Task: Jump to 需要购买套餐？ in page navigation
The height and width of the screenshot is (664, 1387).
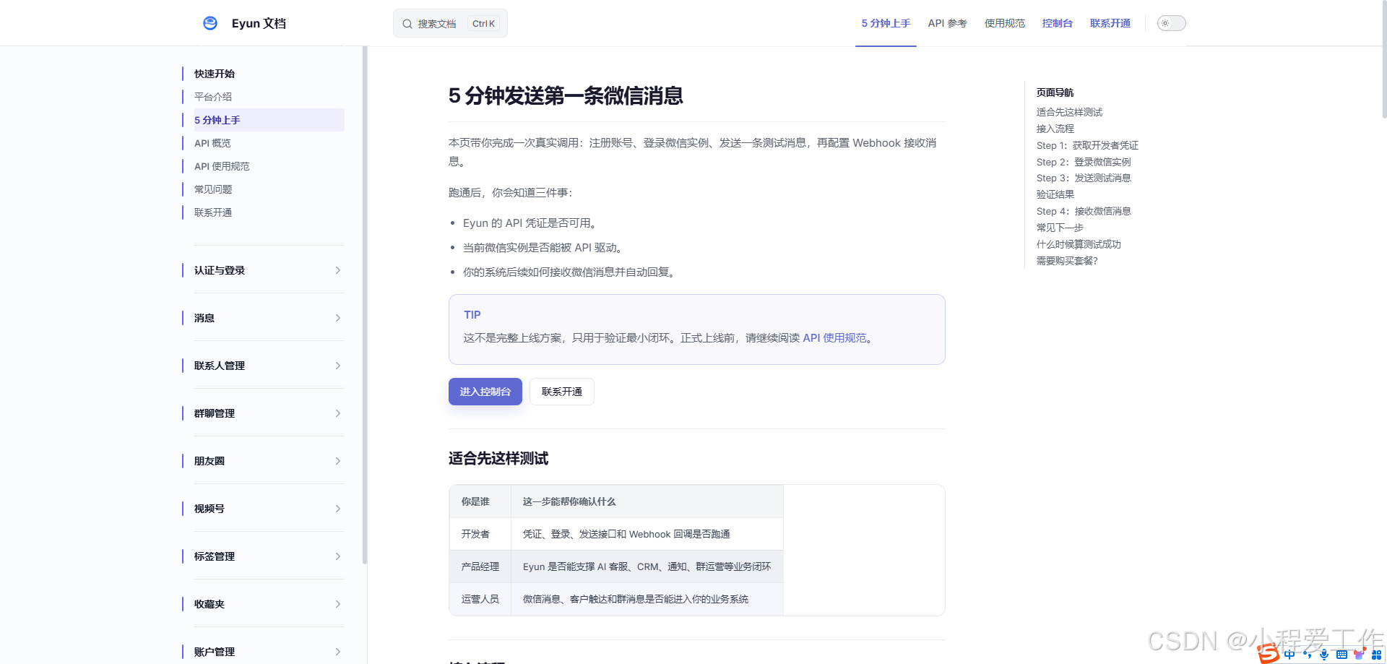Action: tap(1067, 261)
